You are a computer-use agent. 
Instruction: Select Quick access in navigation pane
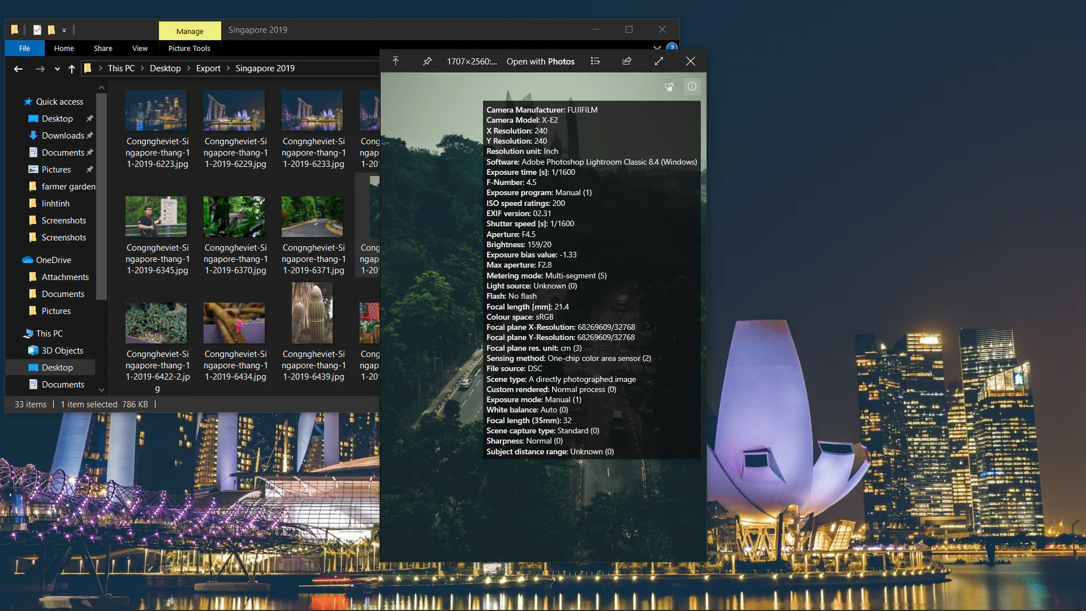[x=59, y=101]
